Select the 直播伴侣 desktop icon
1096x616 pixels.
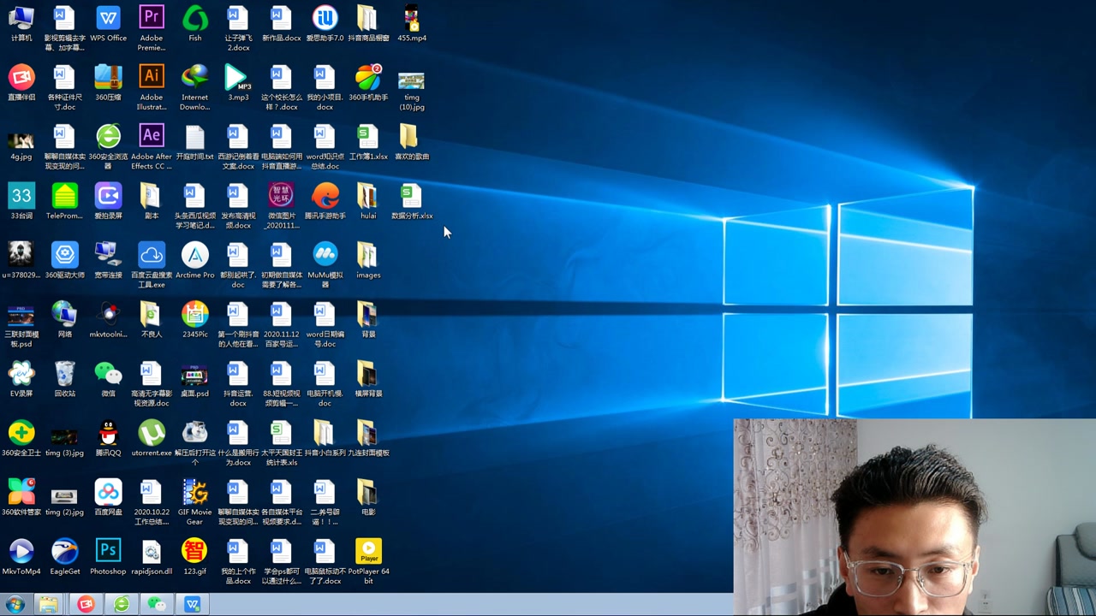[21, 83]
